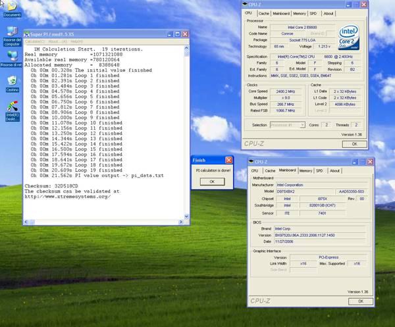Image resolution: width=395 pixels, height=327 pixels.
Task: Open the Calculate menu in Super PI
Action: (34, 41)
